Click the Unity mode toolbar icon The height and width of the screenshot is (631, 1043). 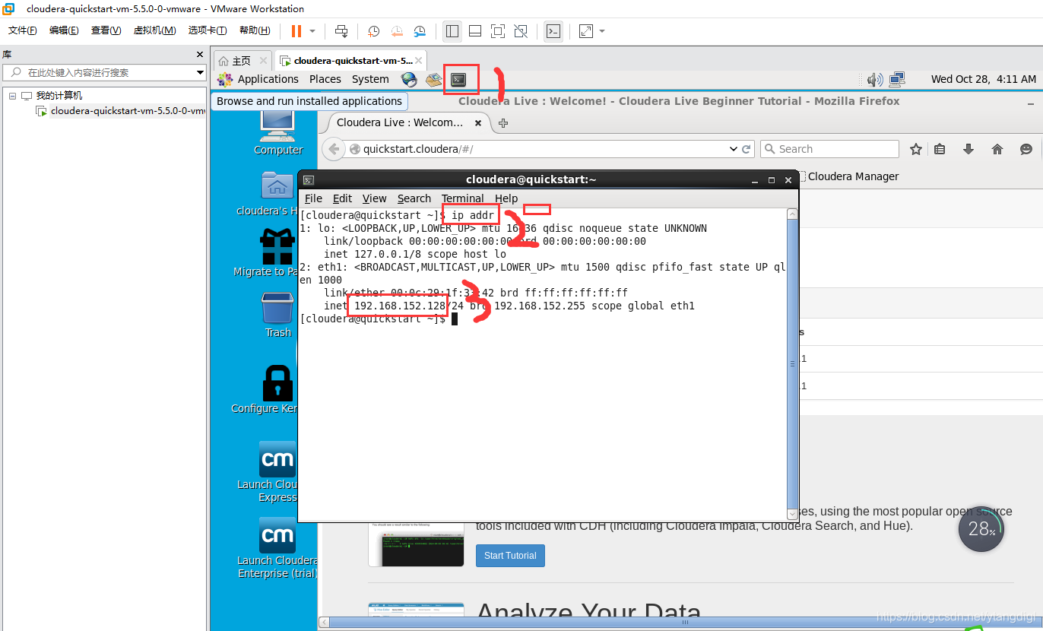coord(521,31)
